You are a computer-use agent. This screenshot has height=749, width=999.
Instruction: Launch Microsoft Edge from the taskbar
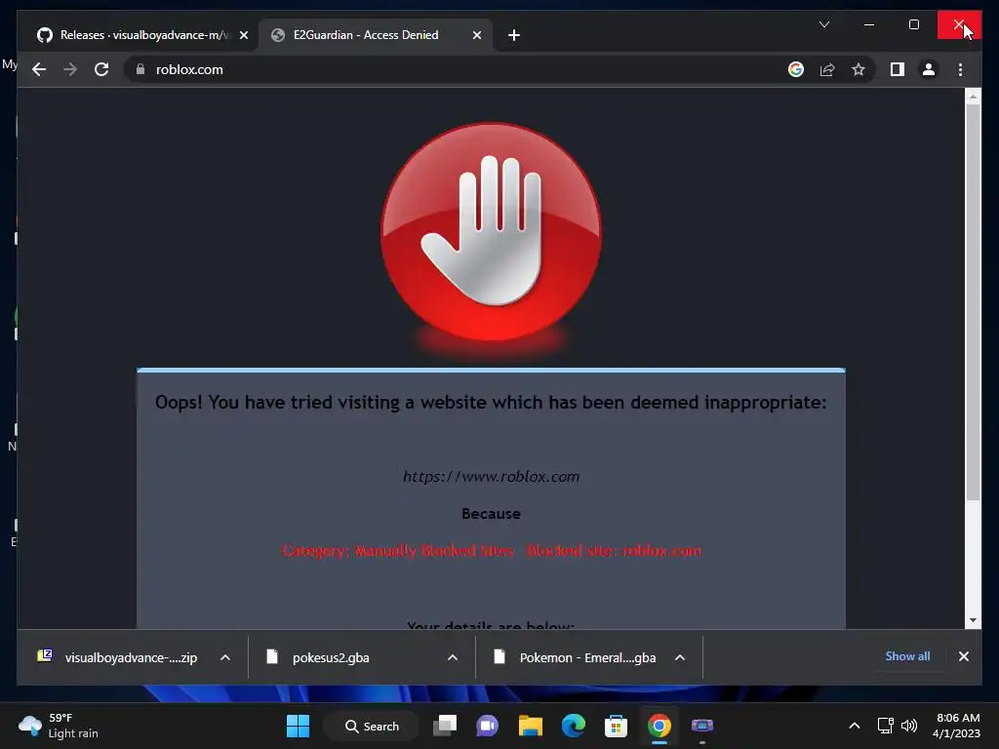click(574, 726)
